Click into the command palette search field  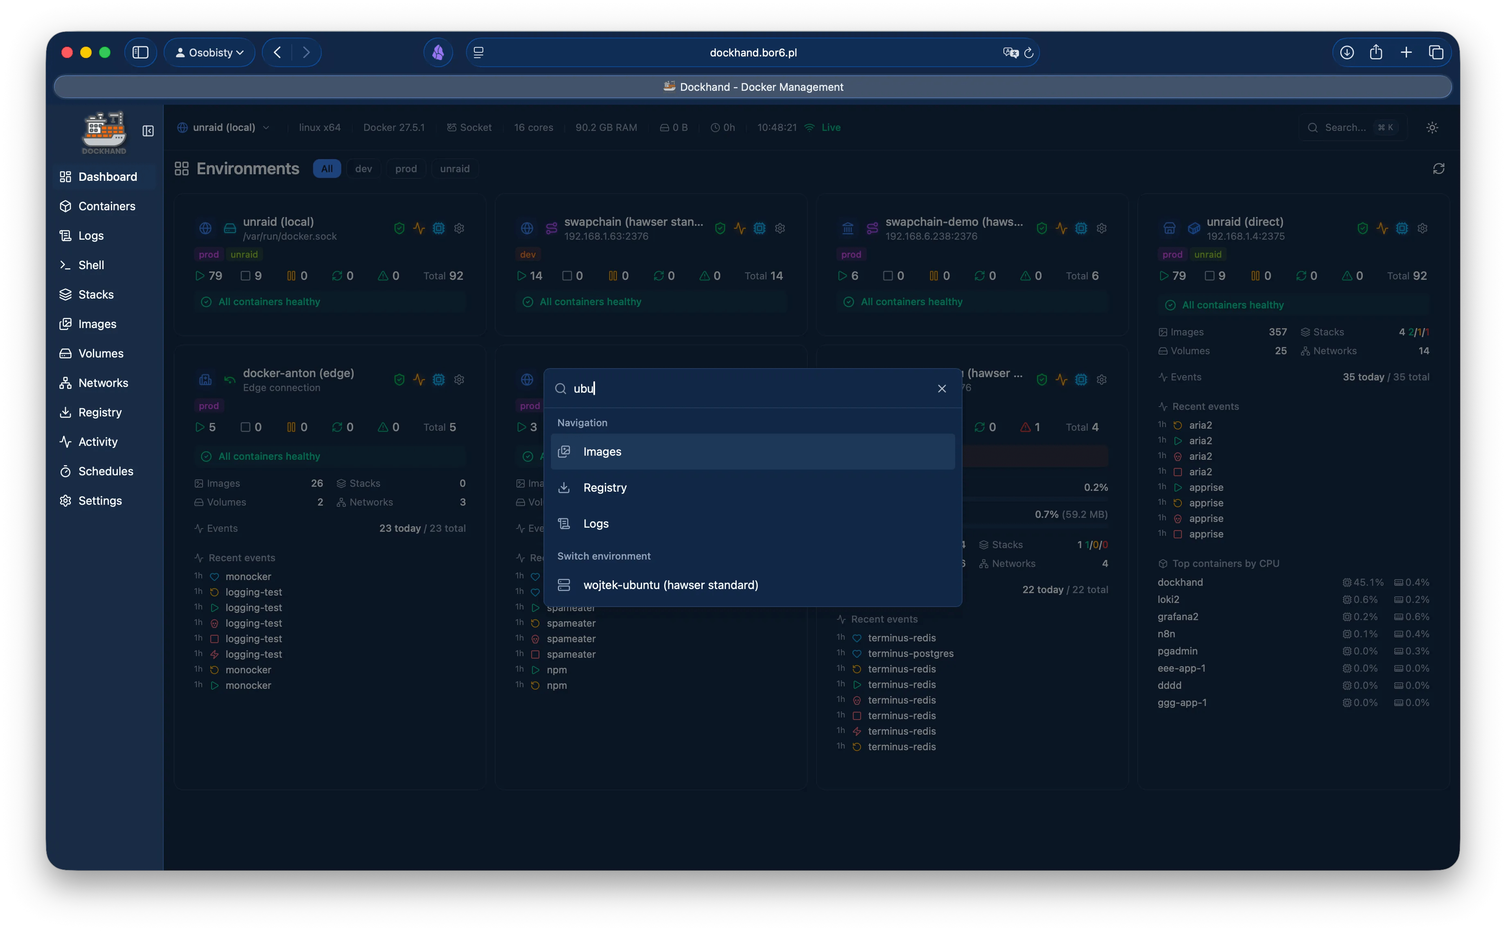(x=739, y=389)
